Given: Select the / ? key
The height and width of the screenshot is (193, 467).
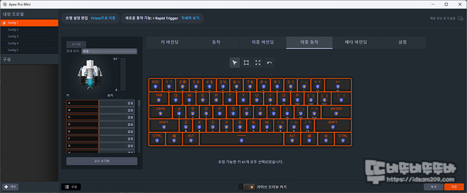Looking at the screenshot, I should pyautogui.click(x=308, y=126).
